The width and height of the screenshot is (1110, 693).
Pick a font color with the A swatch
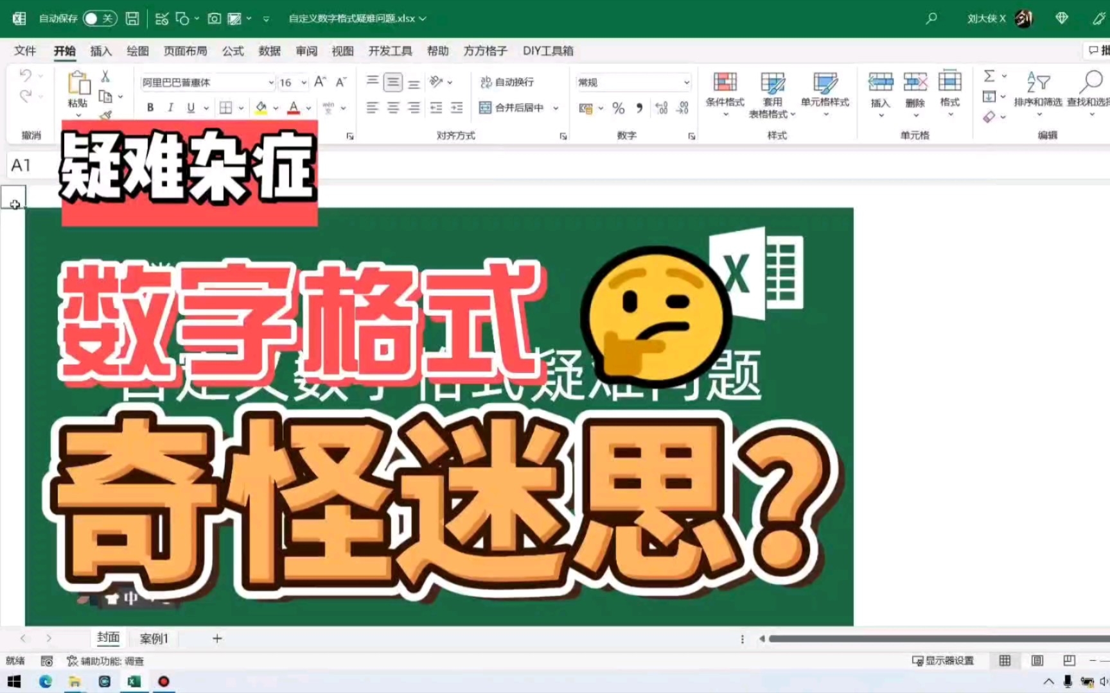click(294, 107)
